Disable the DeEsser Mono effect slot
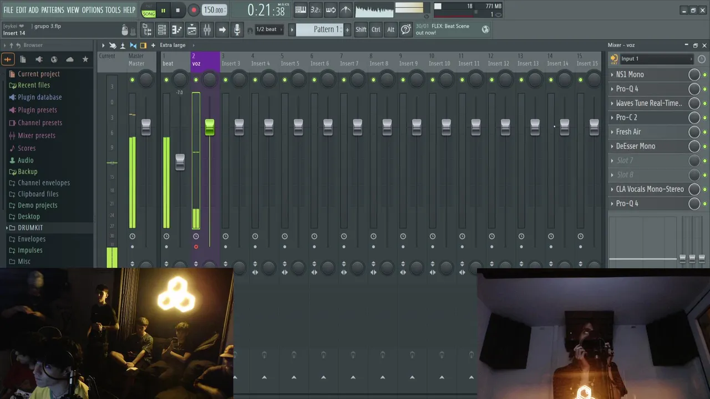This screenshot has height=399, width=710. [x=705, y=146]
